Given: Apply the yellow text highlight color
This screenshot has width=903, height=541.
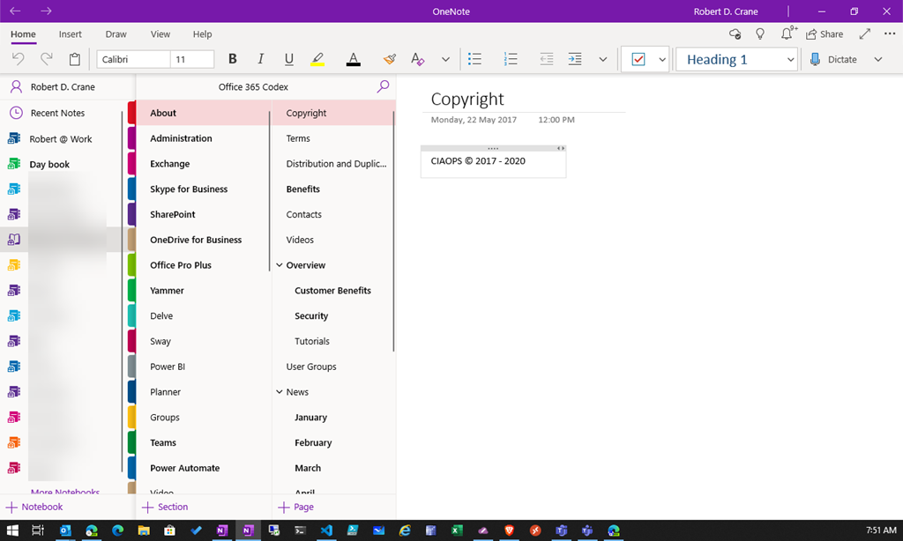Looking at the screenshot, I should coord(318,59).
